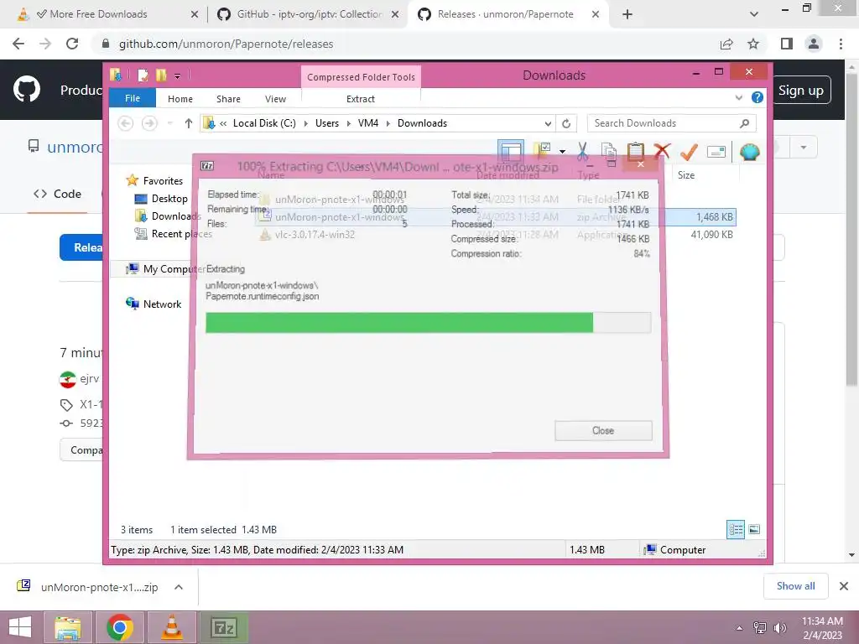
Task: Open the recent locations dropdown next to Forward
Action: [x=169, y=123]
